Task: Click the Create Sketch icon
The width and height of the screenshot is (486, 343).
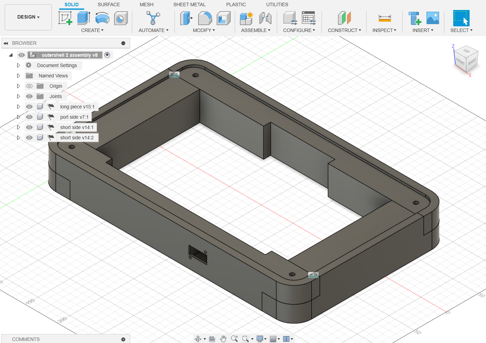Action: [x=65, y=18]
